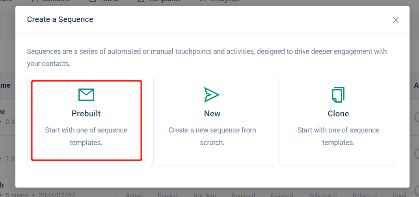This screenshot has width=419, height=197.
Task: Click the 'Create a Sequence' dialog heading
Action: (60, 19)
